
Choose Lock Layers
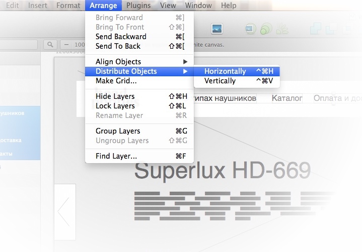(x=139, y=106)
